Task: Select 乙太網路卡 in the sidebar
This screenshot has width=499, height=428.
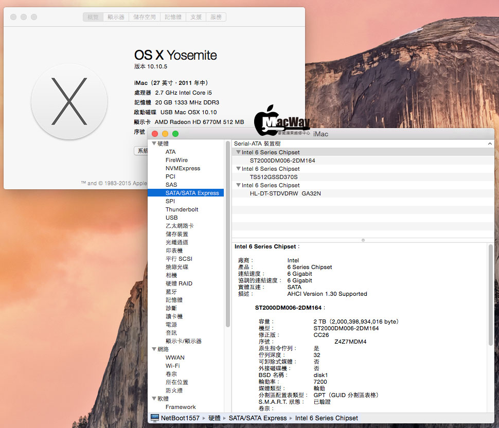Action: coord(180,226)
